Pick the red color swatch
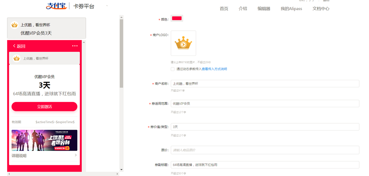The image size is (369, 176). 177,19
